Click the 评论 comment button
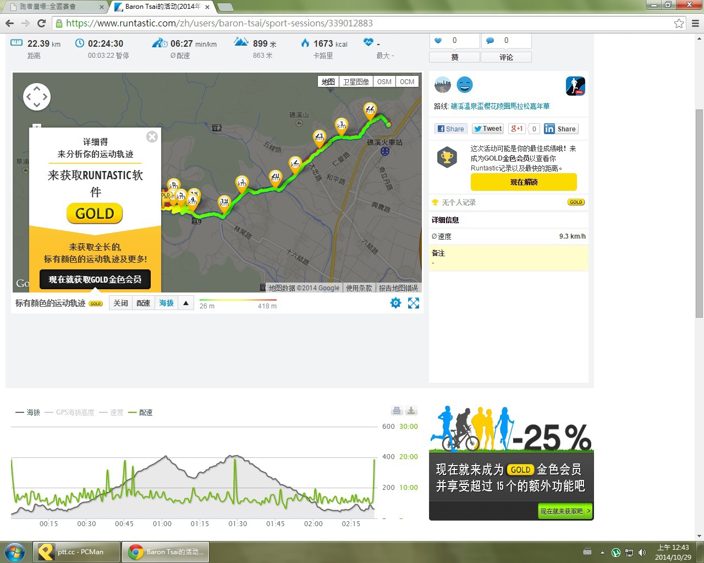This screenshot has height=563, width=704. click(x=506, y=57)
